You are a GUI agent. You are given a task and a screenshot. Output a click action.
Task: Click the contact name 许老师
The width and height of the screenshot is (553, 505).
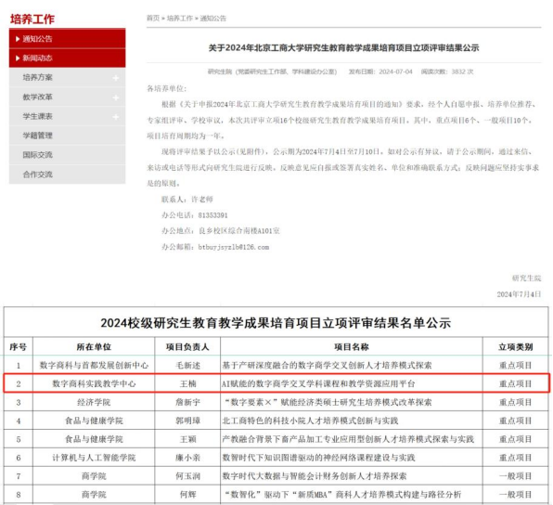tap(202, 199)
